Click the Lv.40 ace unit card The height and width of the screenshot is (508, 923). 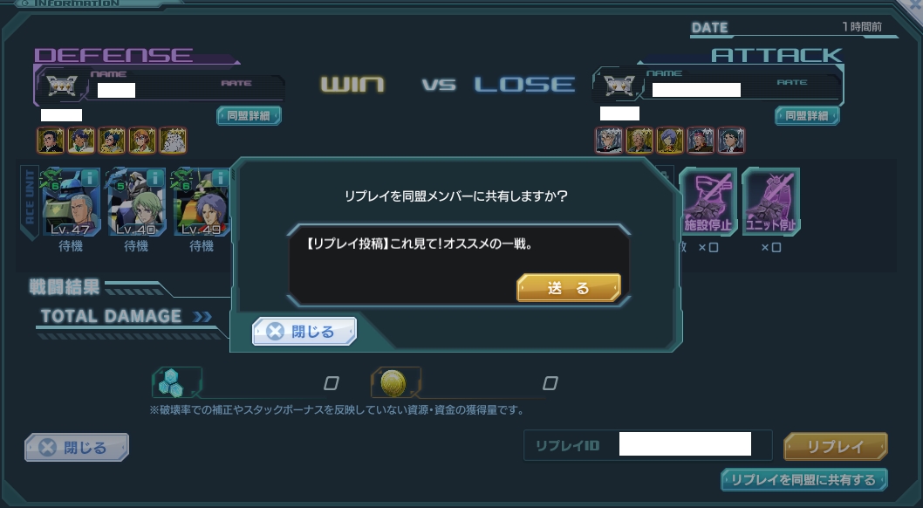pyautogui.click(x=137, y=202)
